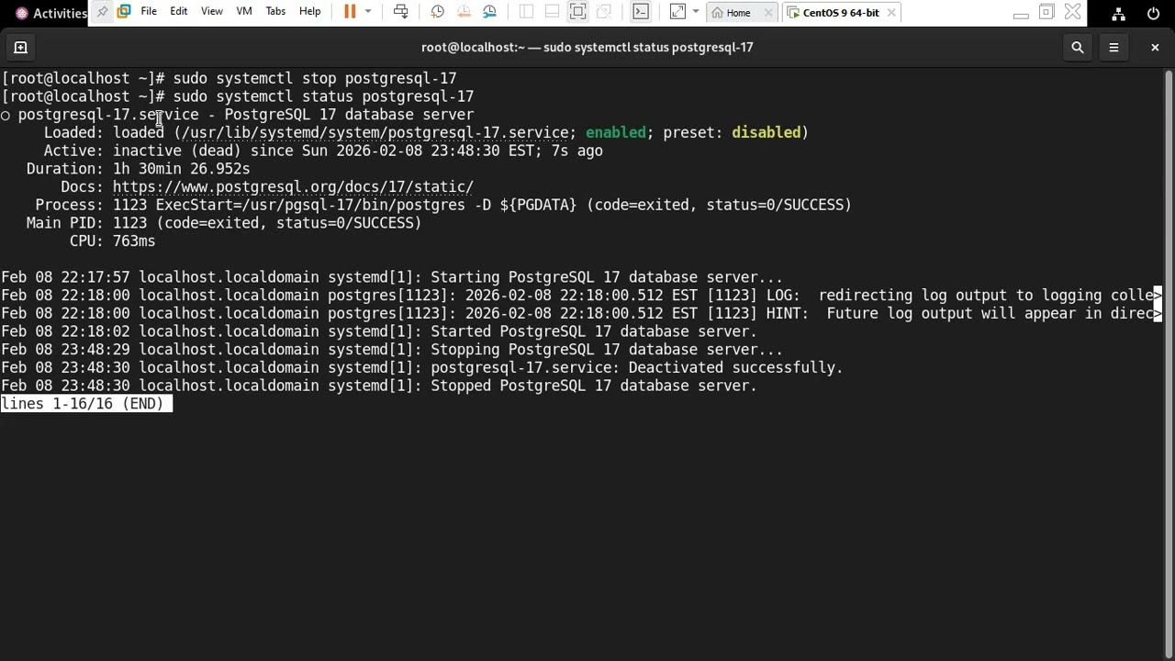Click the 'HINT: Future log output' line
Viewport: 1175px width, 661px height.
click(x=582, y=313)
